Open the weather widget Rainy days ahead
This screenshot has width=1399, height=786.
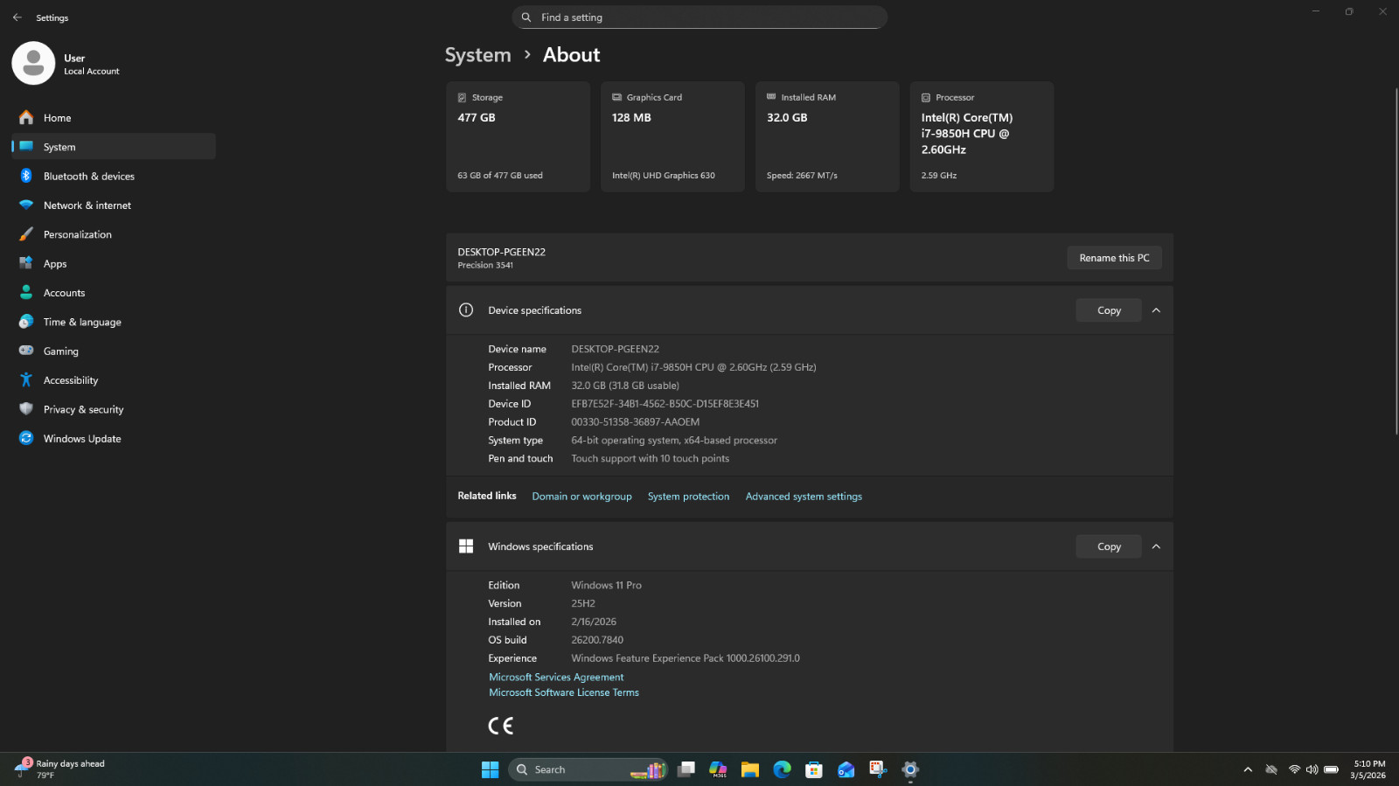coord(61,769)
